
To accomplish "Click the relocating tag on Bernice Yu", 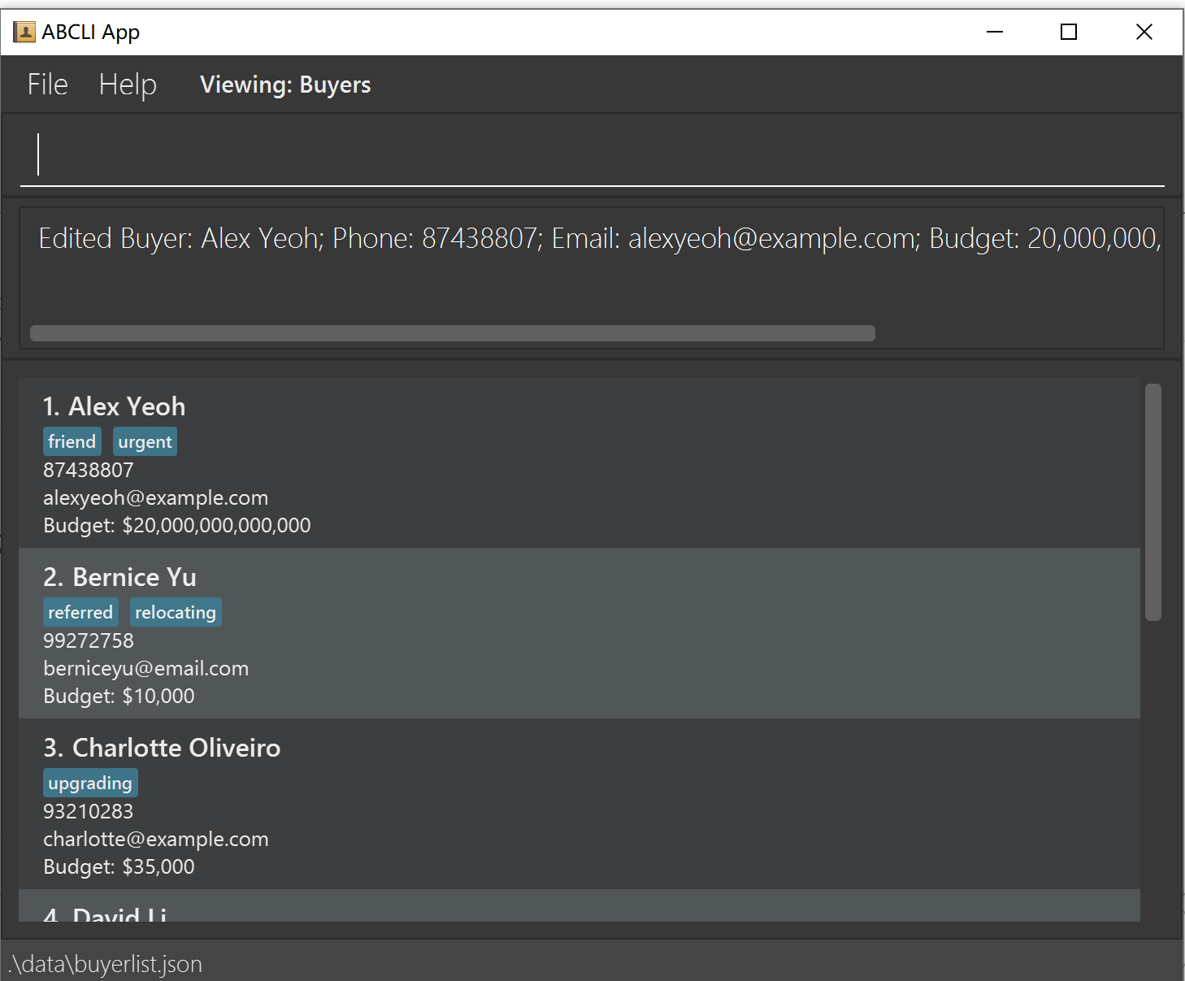I will (176, 612).
